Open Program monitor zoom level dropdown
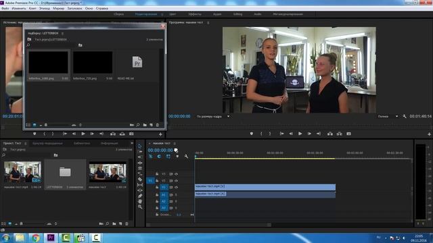 (x=213, y=117)
